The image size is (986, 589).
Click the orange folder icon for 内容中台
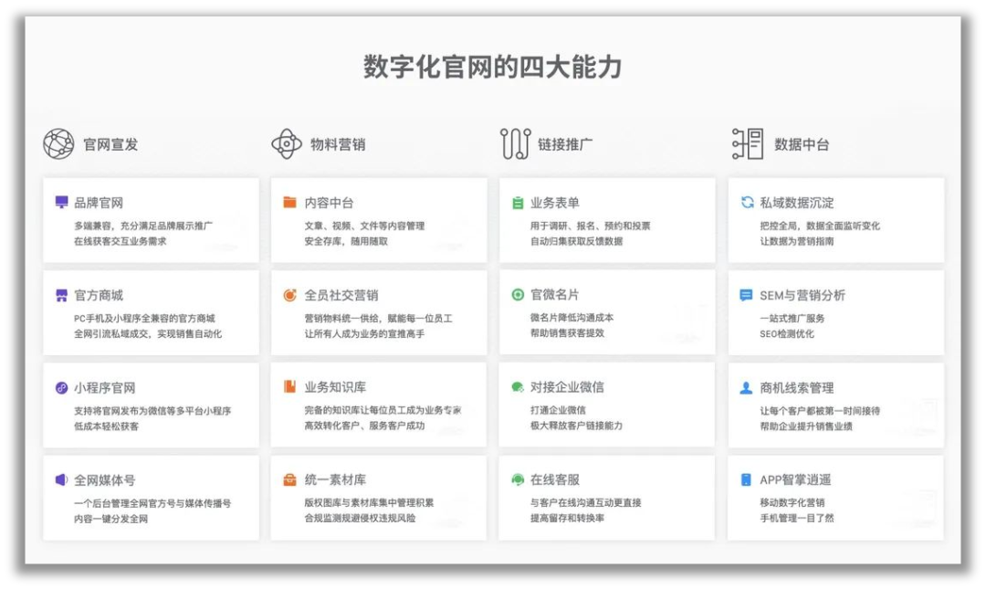coord(289,203)
